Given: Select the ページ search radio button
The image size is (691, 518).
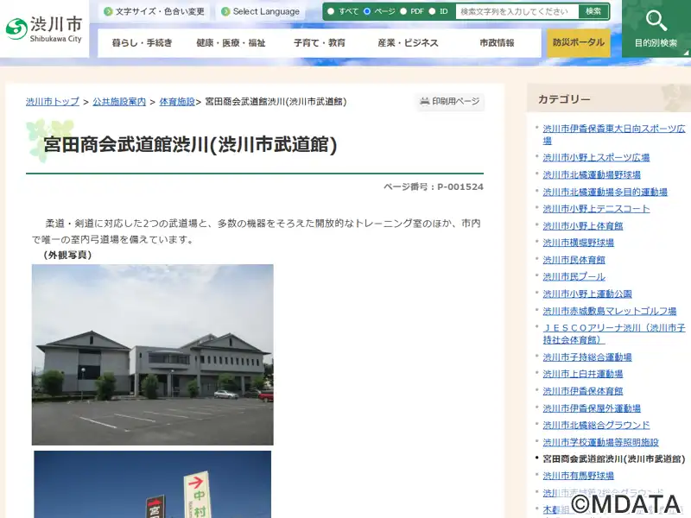Looking at the screenshot, I should pos(367,12).
